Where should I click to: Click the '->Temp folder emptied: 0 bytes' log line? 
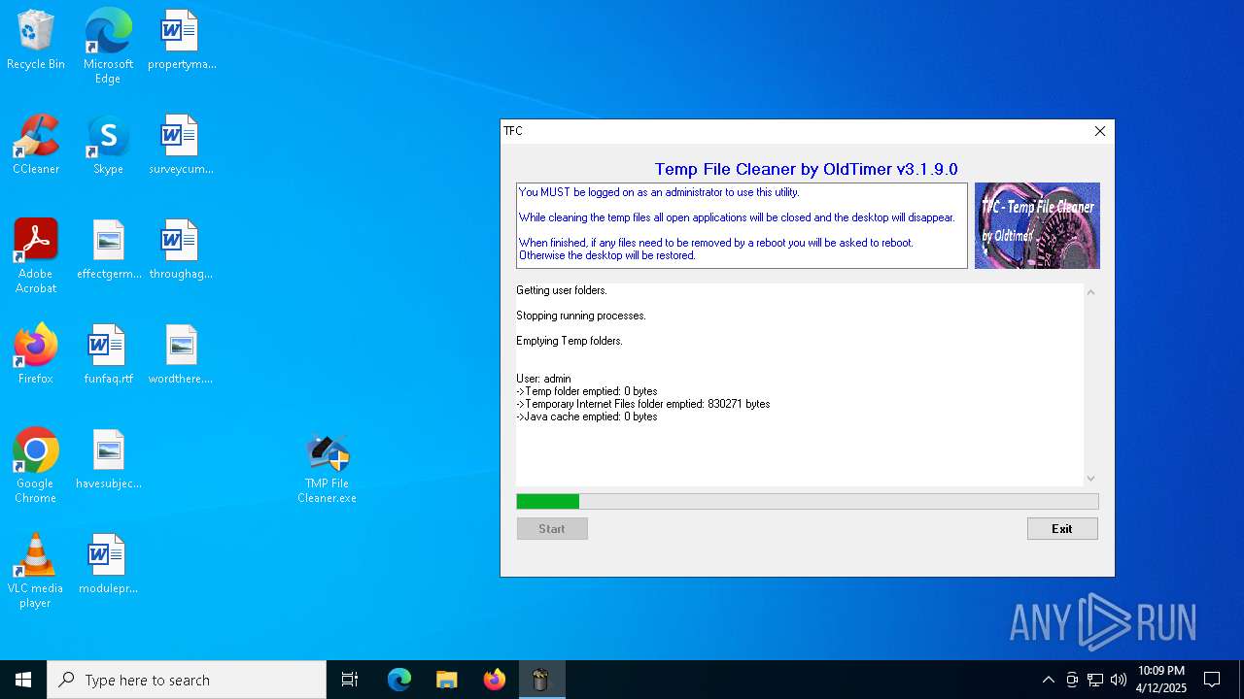586,391
